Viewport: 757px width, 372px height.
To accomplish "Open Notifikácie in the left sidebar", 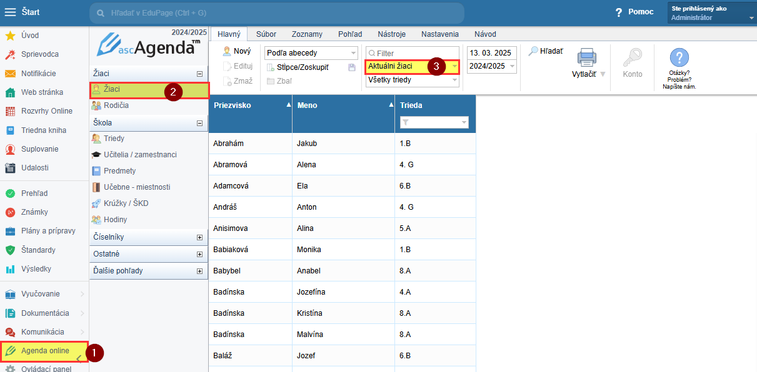I will (x=38, y=73).
